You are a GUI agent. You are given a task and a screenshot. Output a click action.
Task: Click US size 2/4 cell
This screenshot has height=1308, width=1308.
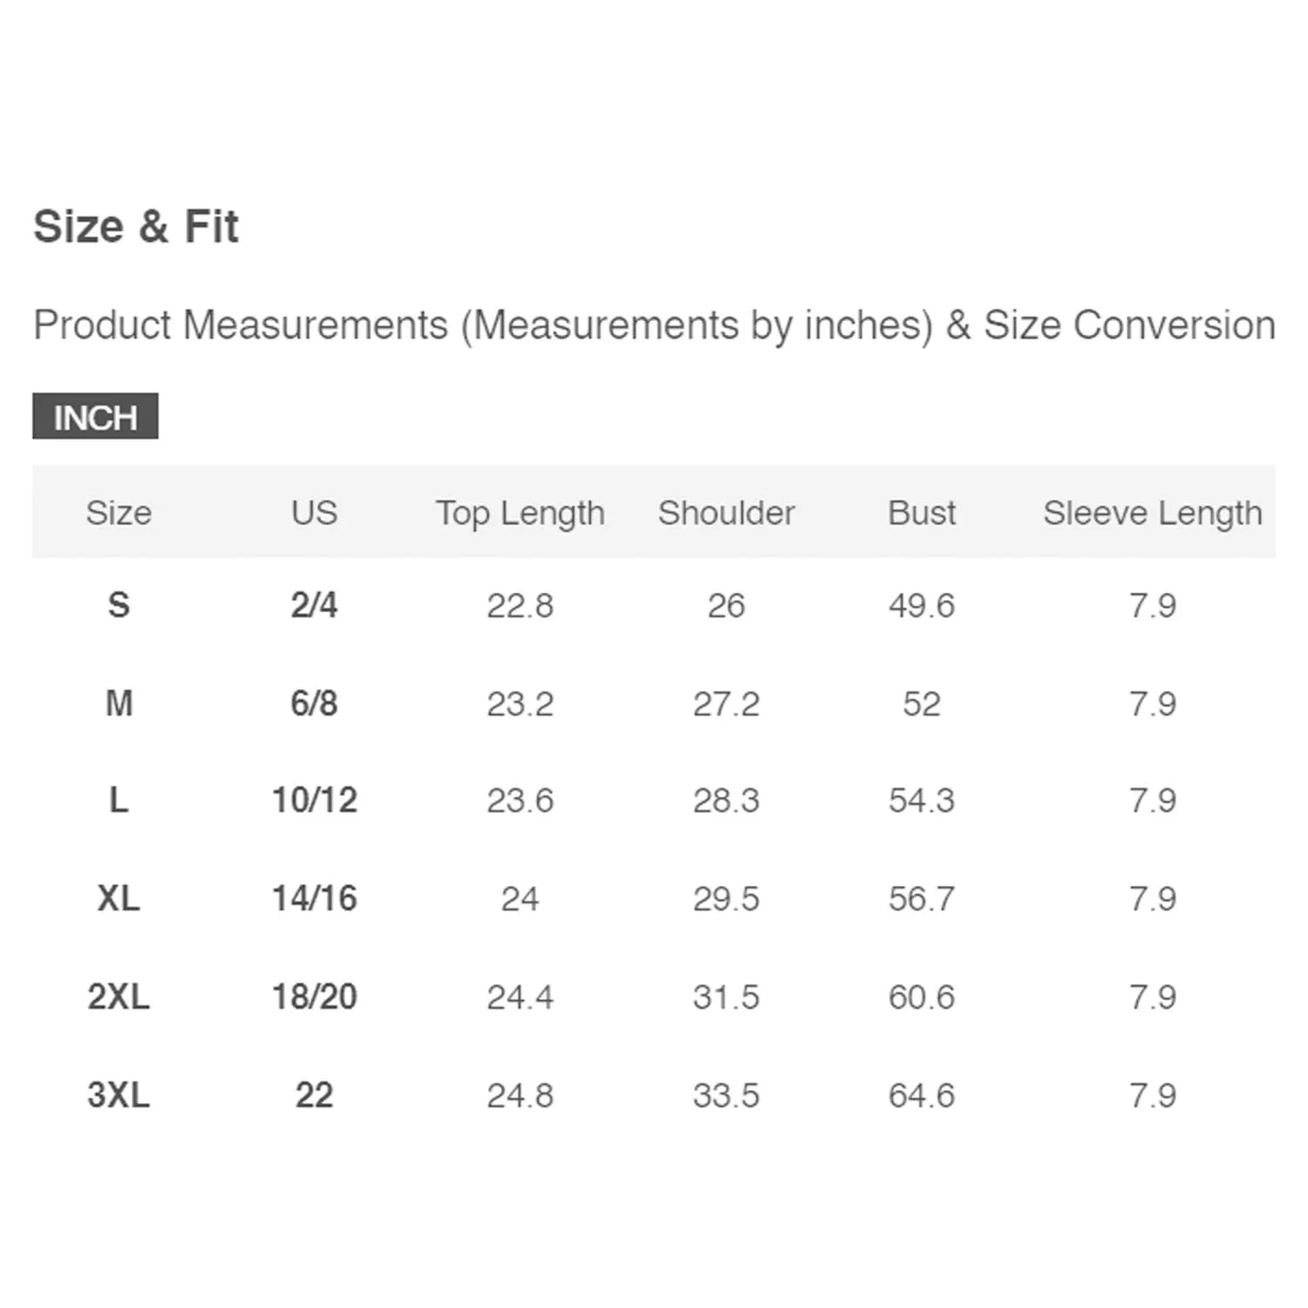314,605
